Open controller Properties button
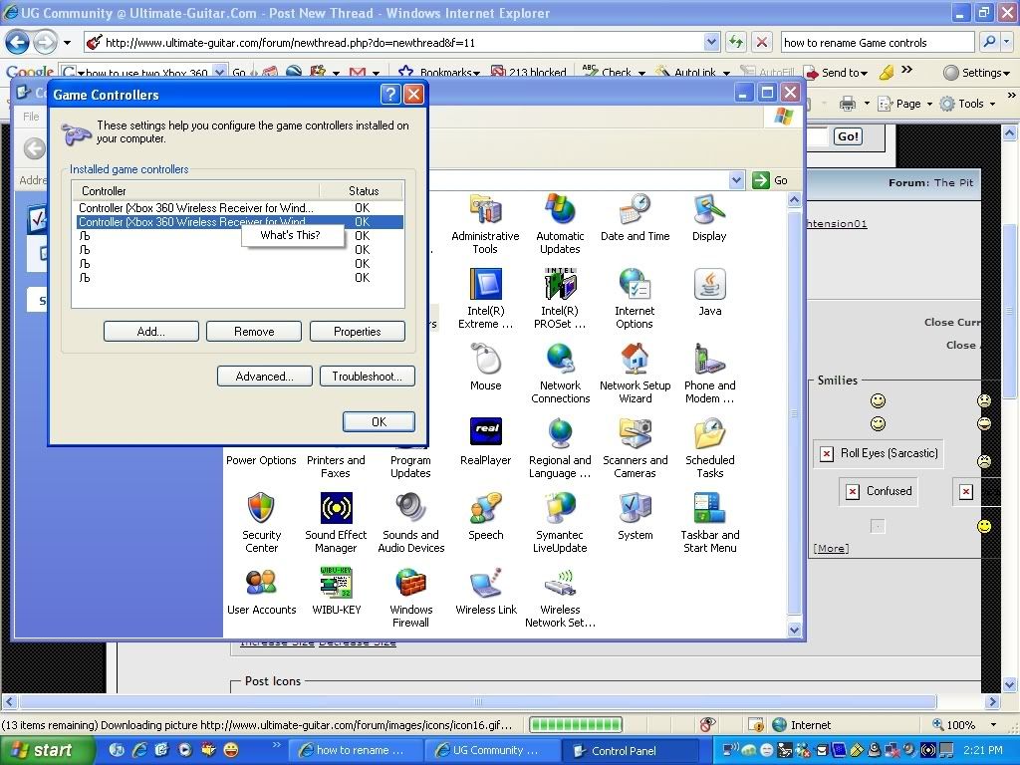The image size is (1020, 765). point(358,331)
